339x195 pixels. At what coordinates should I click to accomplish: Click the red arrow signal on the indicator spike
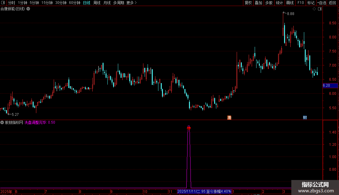point(189,128)
